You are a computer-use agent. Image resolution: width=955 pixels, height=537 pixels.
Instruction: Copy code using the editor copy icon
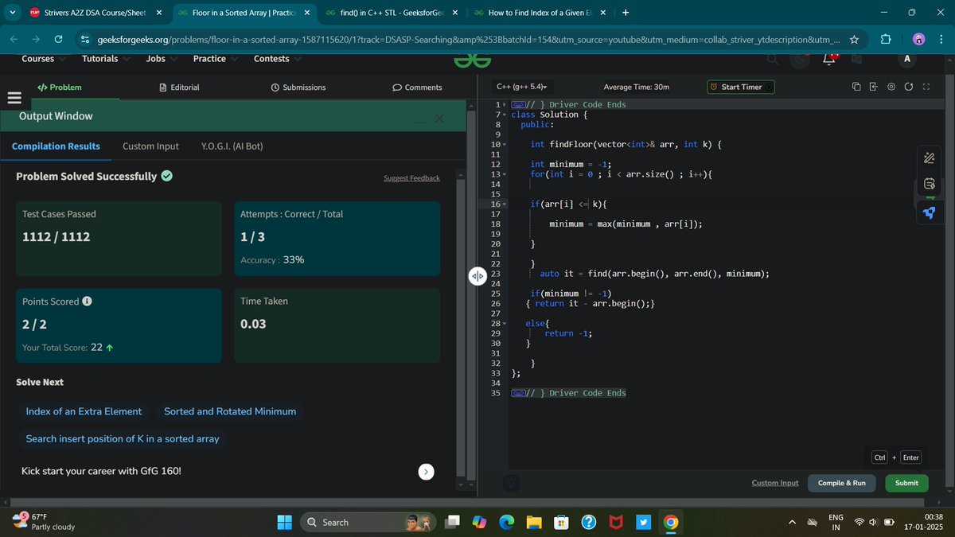856,87
